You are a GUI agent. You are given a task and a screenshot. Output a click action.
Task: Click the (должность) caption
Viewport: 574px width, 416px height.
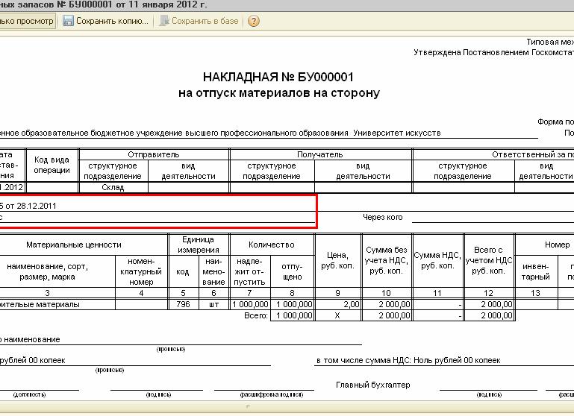click(x=29, y=395)
